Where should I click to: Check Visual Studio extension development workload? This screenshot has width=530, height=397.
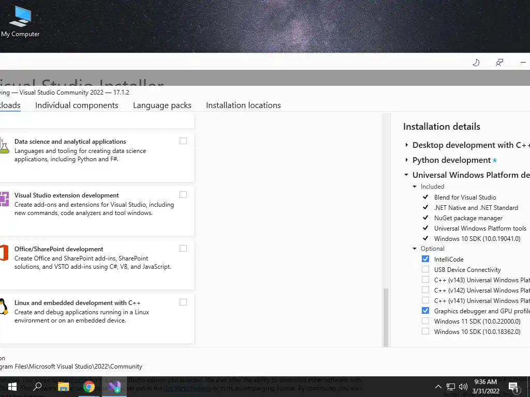coord(183,194)
